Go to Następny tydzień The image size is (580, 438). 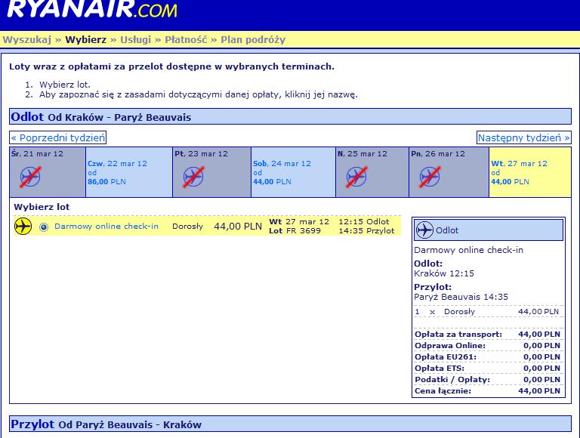(524, 137)
